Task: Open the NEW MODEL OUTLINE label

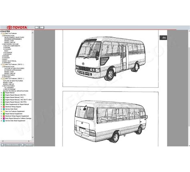Action: (11, 44)
